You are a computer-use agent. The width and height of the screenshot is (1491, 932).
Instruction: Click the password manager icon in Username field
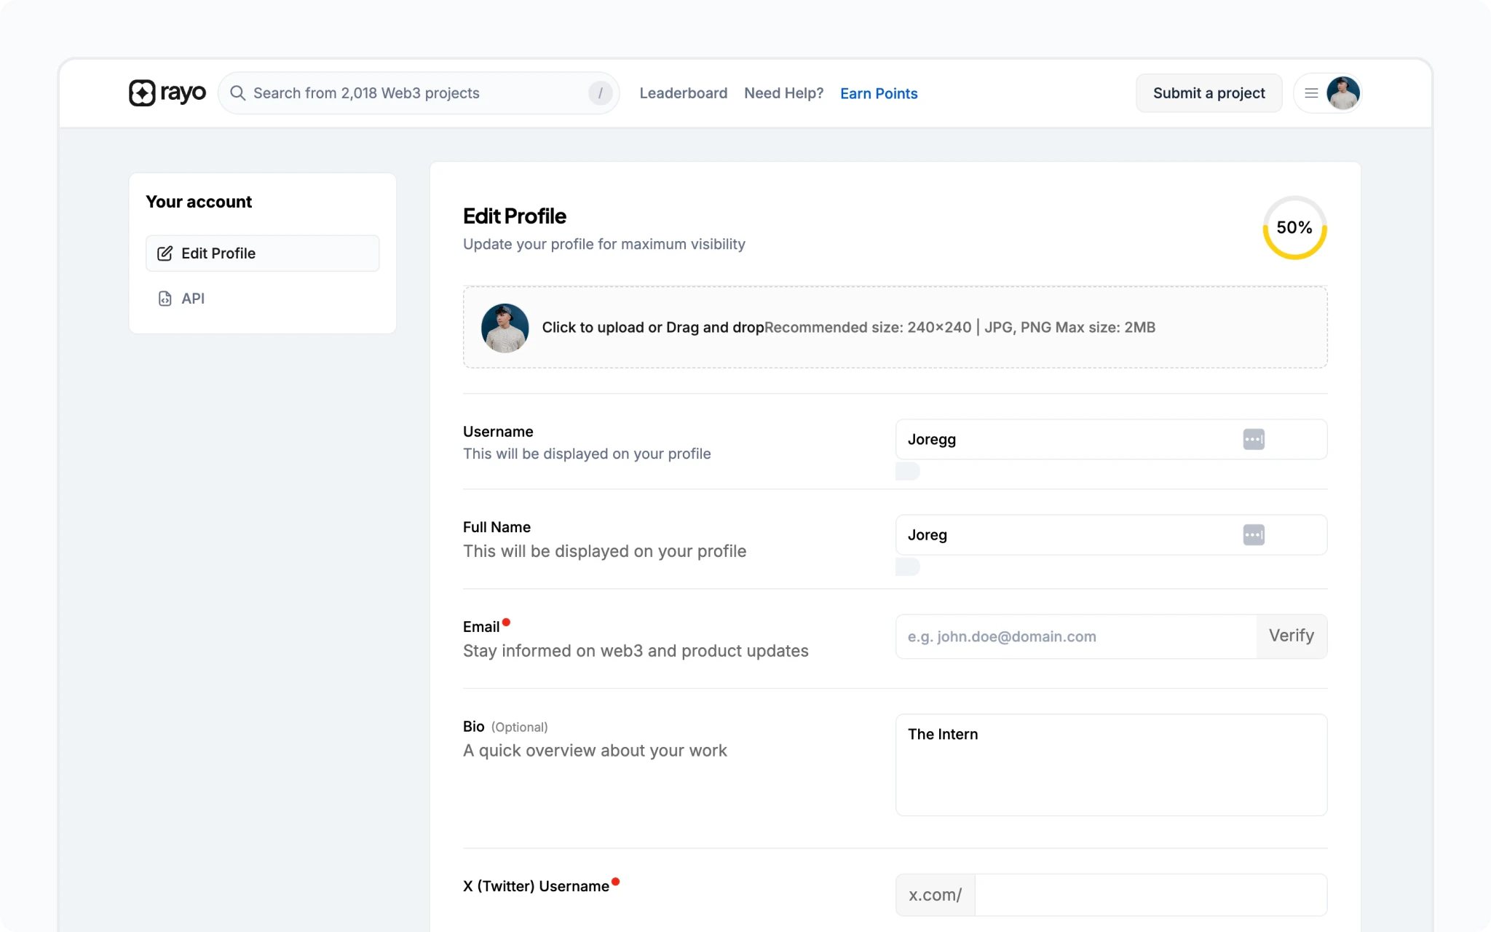1253,439
